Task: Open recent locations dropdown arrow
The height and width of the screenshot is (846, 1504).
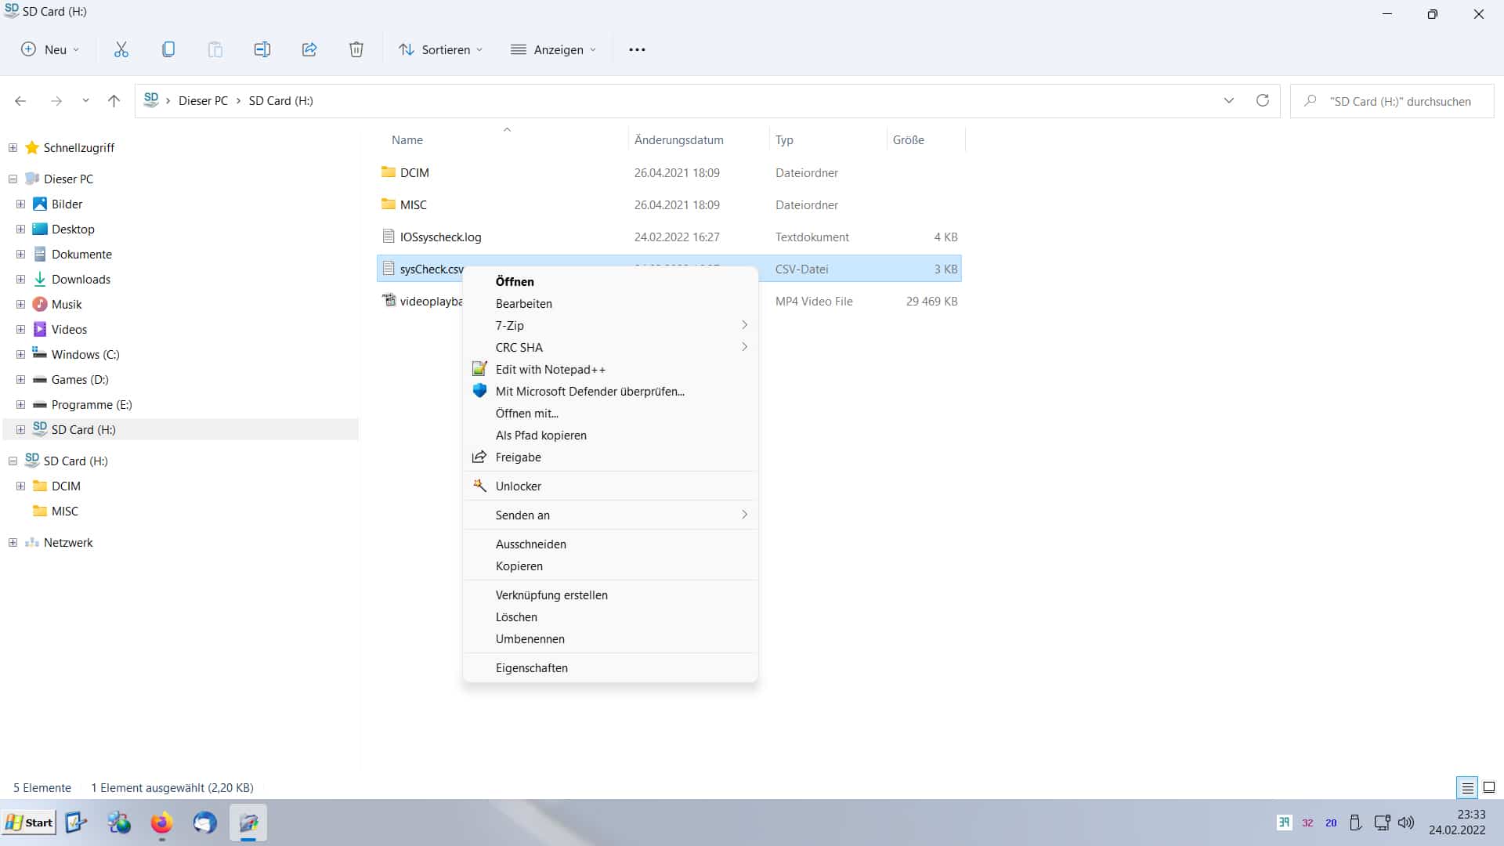Action: [85, 101]
